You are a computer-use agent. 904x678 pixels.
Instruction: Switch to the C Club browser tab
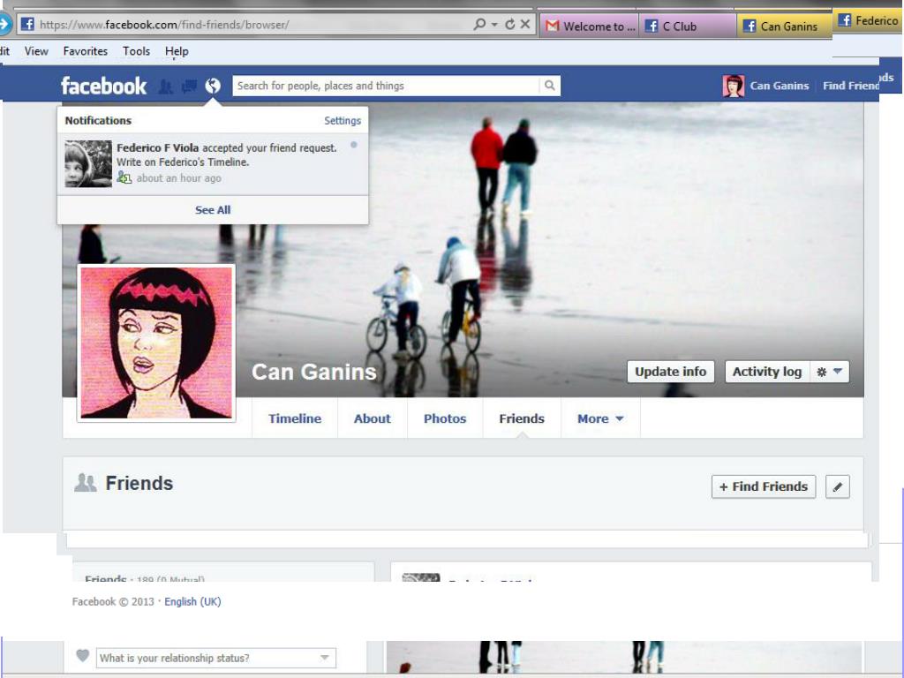click(687, 26)
